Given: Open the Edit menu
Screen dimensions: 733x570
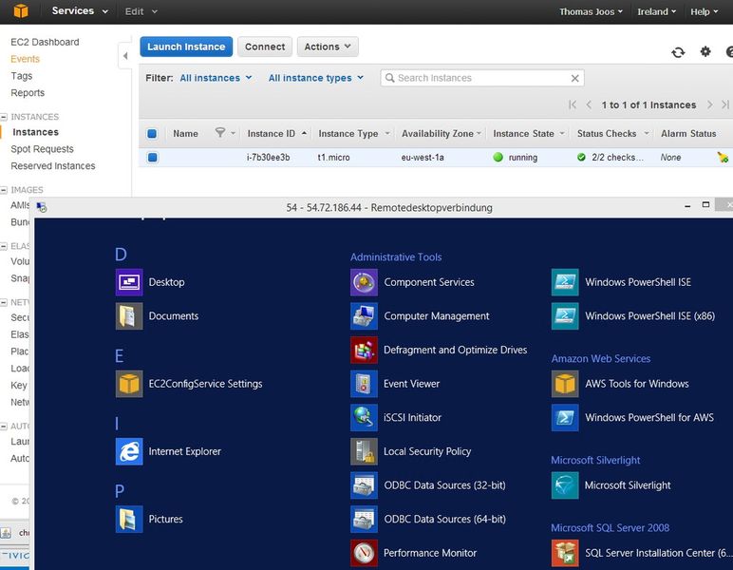Looking at the screenshot, I should point(141,11).
